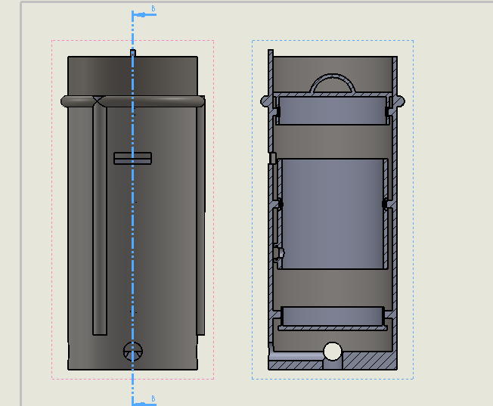This screenshot has height=406, width=493.
Task: Select the left exterior drawing view
Action: point(132,209)
